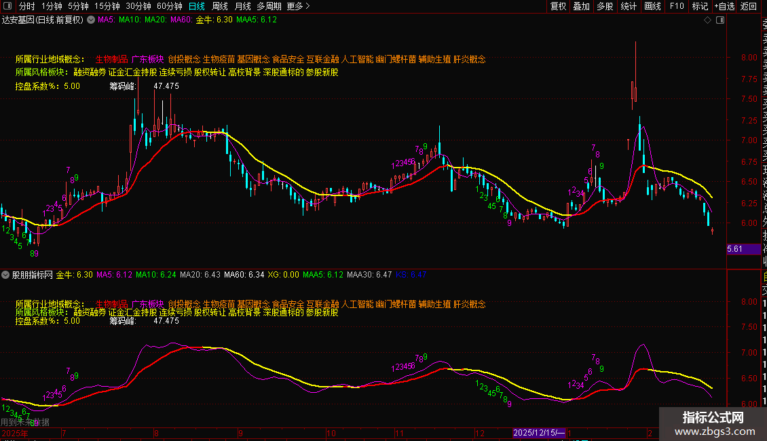
Task: Click the MAA5: 6.12 label in main header
Action: pos(257,20)
